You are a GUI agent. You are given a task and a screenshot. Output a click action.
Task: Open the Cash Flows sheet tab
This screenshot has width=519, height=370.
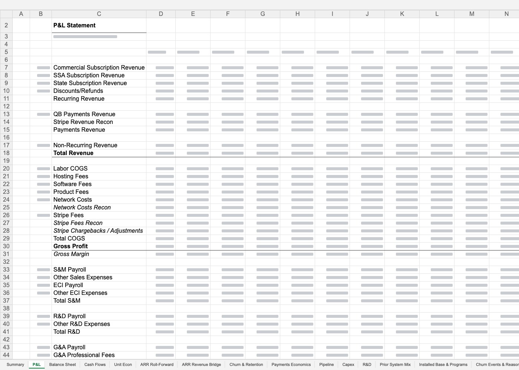(x=95, y=364)
